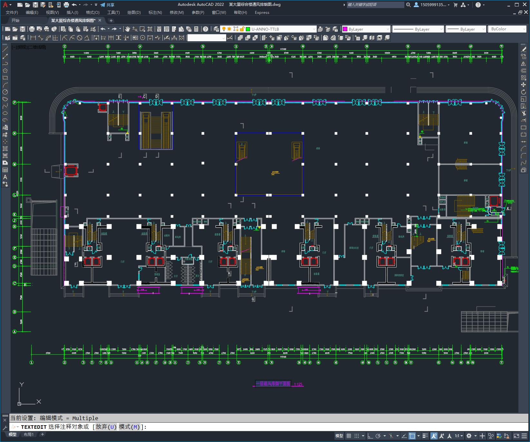Screen dimensions: 530x442
Task: Switch to the 布局1 layout tab
Action: [x=29, y=435]
